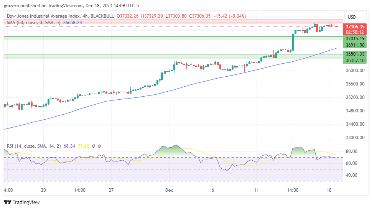The width and height of the screenshot is (372, 209).
Task: Click the published-by header text gmzern
Action: point(12,6)
